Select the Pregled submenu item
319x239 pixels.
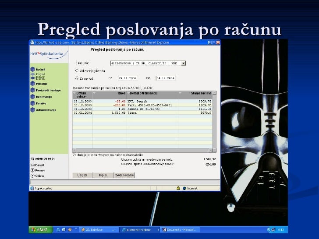40,74
